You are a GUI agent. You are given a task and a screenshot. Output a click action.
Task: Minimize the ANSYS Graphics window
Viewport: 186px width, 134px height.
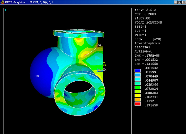pyautogui.click(x=176, y=2)
